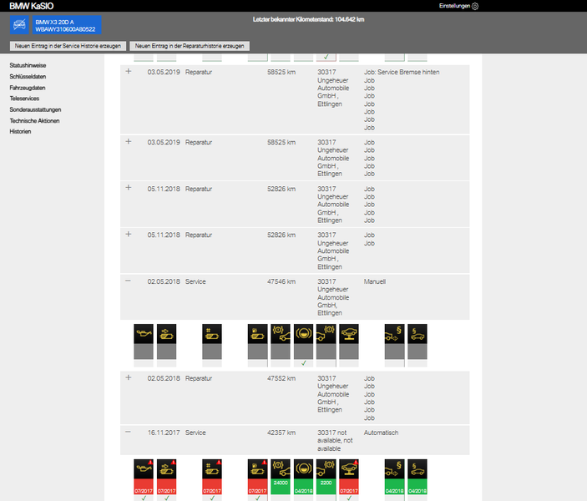587x501 pixels.
Task: Click checkmark under engine oil in 16.11.2017 row
Action: click(x=144, y=498)
